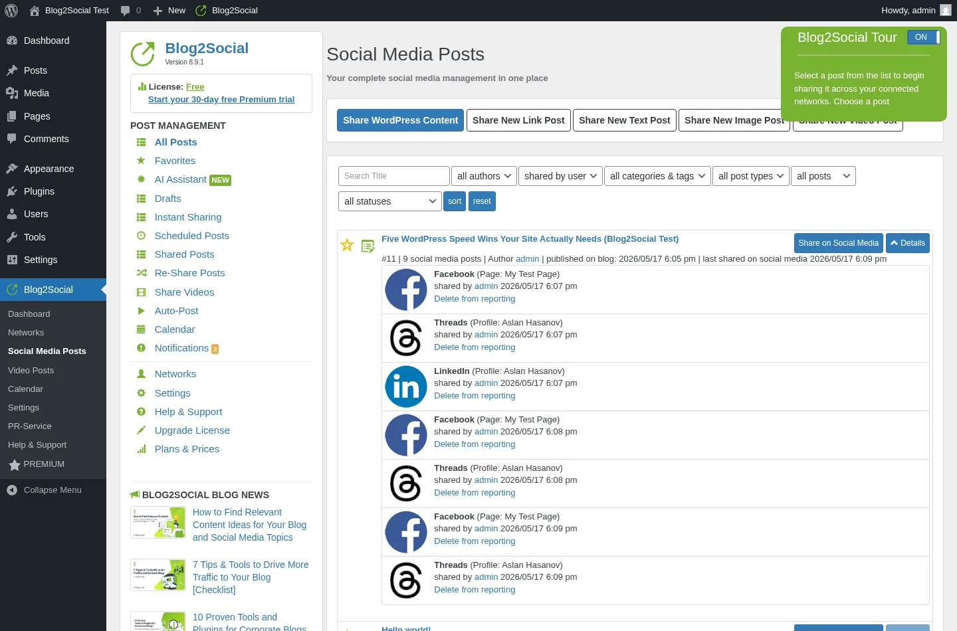This screenshot has width=957, height=631.
Task: Click Facebook icon for 6:07 pm share
Action: [x=406, y=290]
